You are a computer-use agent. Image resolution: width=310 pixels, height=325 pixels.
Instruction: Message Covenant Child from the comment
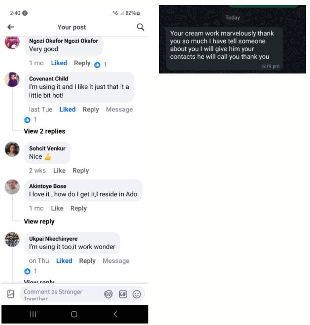[119, 109]
